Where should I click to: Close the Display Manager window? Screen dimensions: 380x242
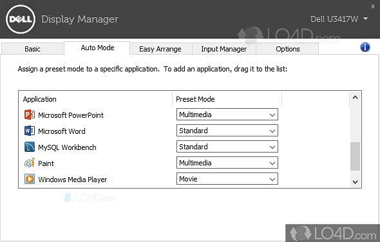coord(373,6)
